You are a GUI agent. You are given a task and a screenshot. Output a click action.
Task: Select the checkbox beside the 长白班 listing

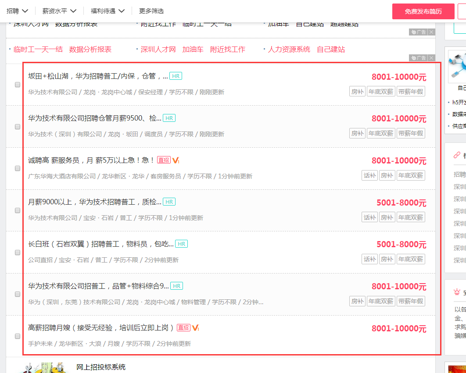pyautogui.click(x=18, y=252)
